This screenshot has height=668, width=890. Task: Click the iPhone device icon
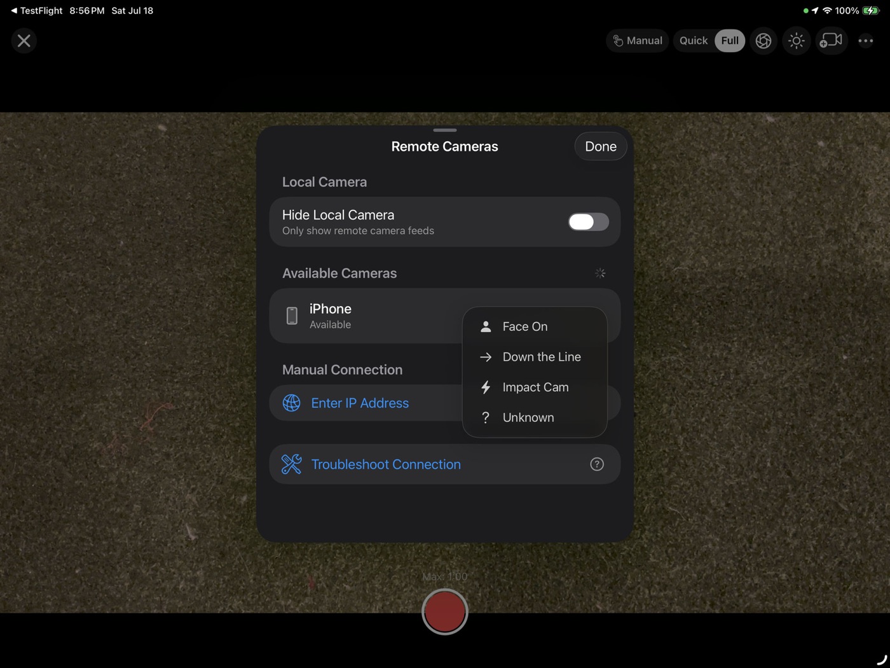pos(292,316)
